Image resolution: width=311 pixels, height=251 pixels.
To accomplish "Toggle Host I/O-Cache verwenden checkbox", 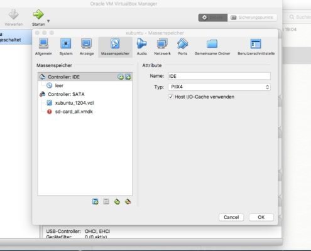I will click(171, 97).
